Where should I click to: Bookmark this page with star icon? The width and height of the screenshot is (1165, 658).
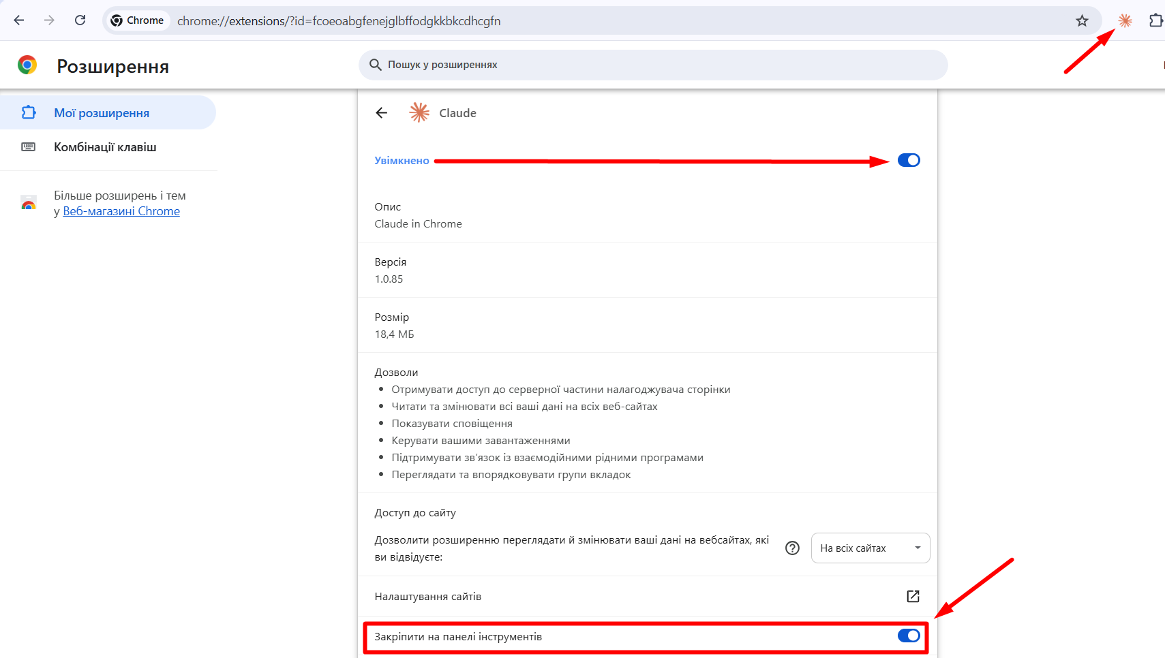click(1082, 20)
